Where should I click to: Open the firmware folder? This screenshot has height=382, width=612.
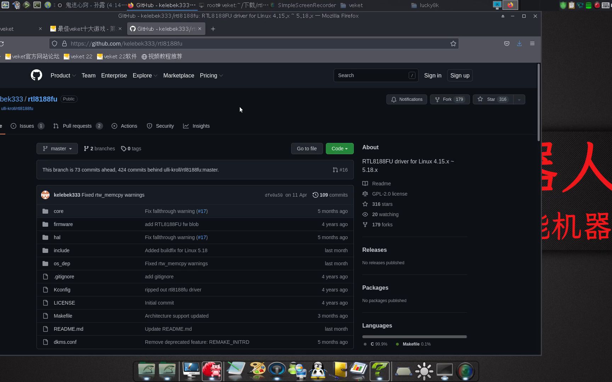(63, 224)
